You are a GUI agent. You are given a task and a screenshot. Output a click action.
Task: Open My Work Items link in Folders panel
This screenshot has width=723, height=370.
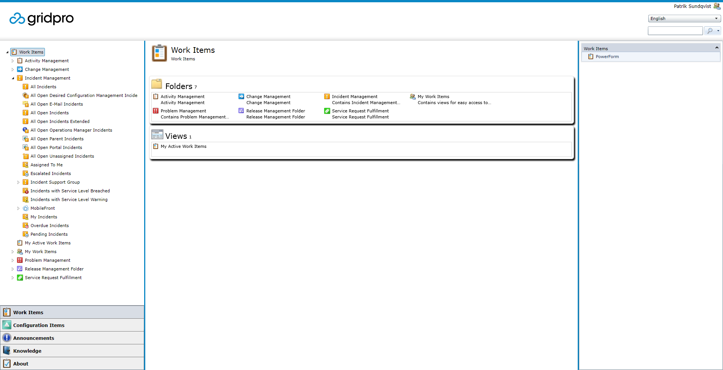[433, 97]
